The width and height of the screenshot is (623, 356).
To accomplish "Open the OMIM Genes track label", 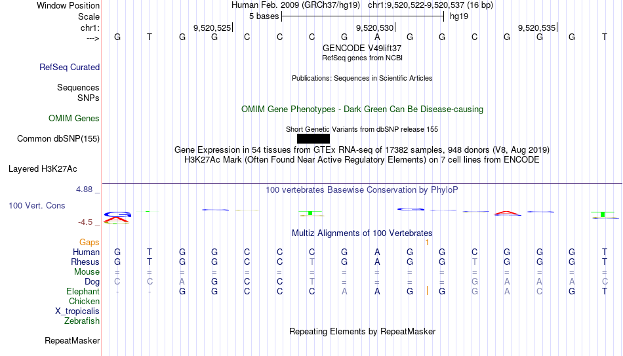I will [x=74, y=119].
